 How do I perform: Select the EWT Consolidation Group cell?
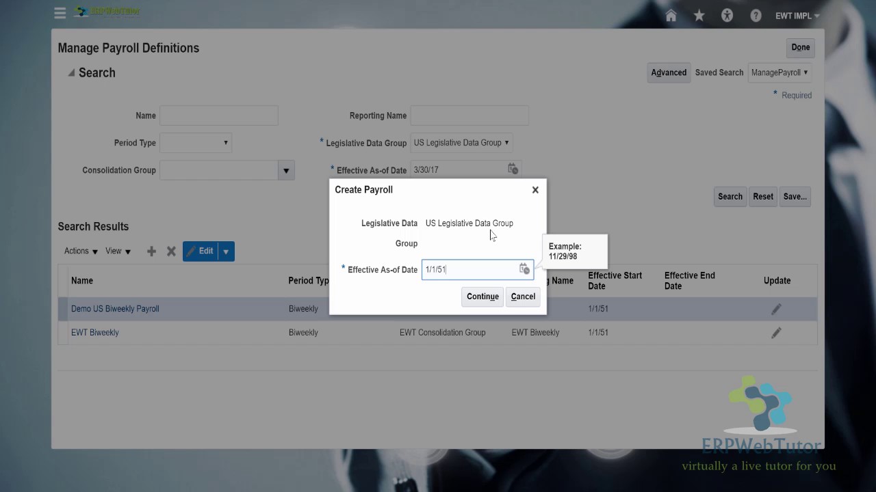[x=442, y=333]
